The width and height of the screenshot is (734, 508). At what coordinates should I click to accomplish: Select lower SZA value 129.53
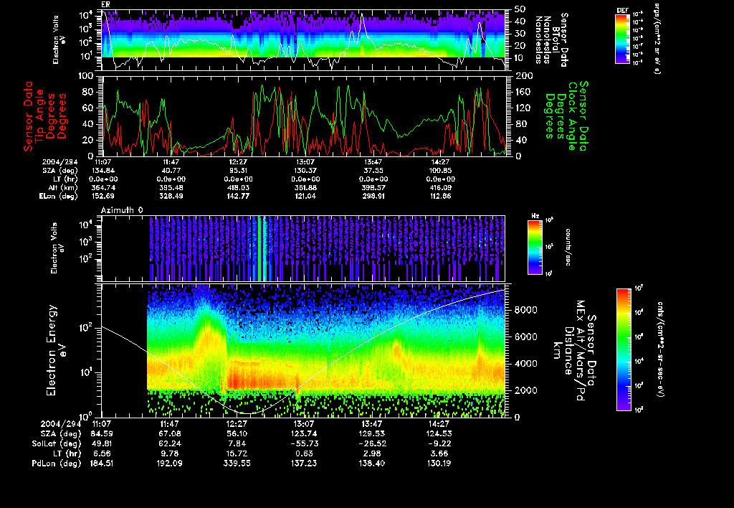tap(372, 434)
